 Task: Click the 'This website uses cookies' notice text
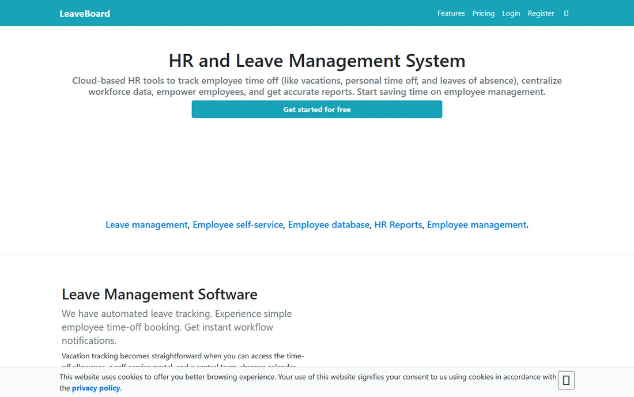[308, 383]
